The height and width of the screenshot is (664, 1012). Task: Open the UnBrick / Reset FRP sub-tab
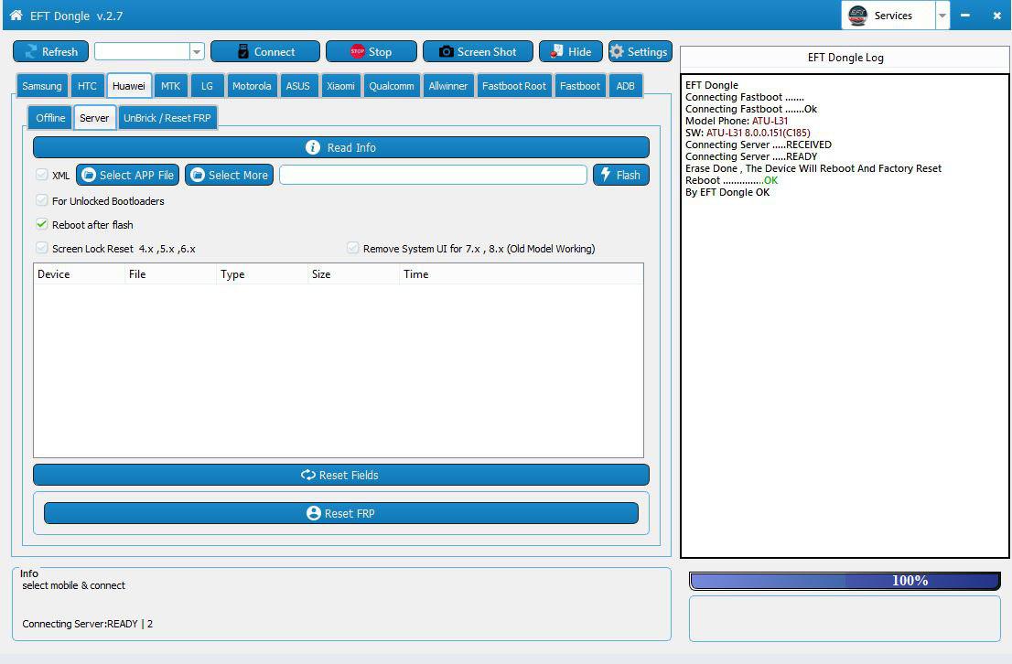click(x=167, y=118)
